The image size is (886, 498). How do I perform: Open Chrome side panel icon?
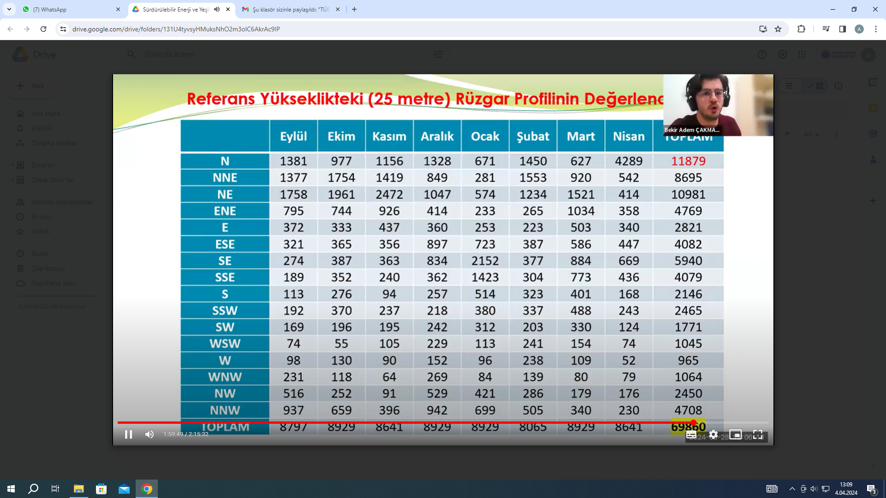tap(843, 29)
